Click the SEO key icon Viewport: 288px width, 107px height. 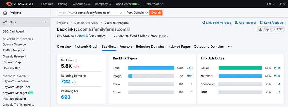5,22
